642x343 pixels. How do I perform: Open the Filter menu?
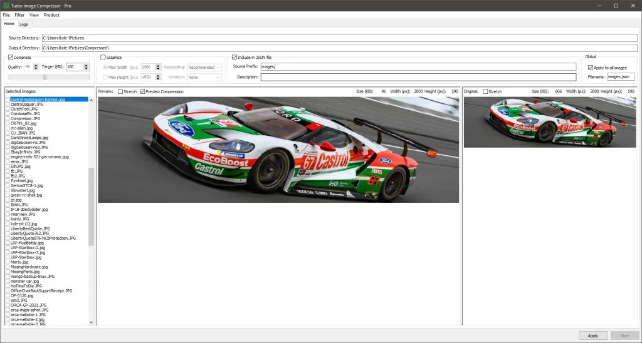pos(19,15)
